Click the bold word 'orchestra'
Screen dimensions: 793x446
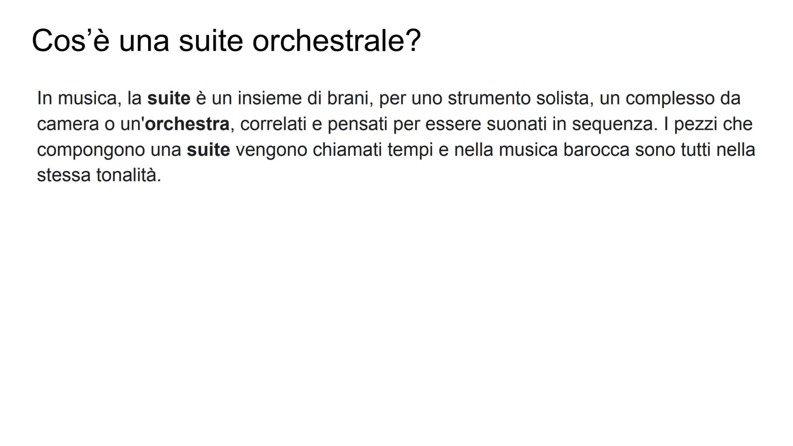tap(187, 124)
